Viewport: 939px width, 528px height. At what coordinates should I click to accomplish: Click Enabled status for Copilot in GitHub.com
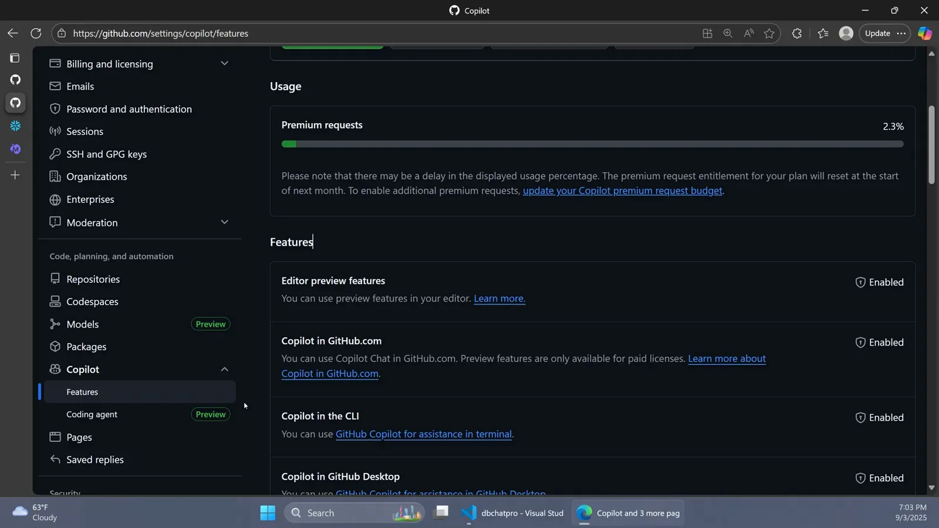coord(879,343)
